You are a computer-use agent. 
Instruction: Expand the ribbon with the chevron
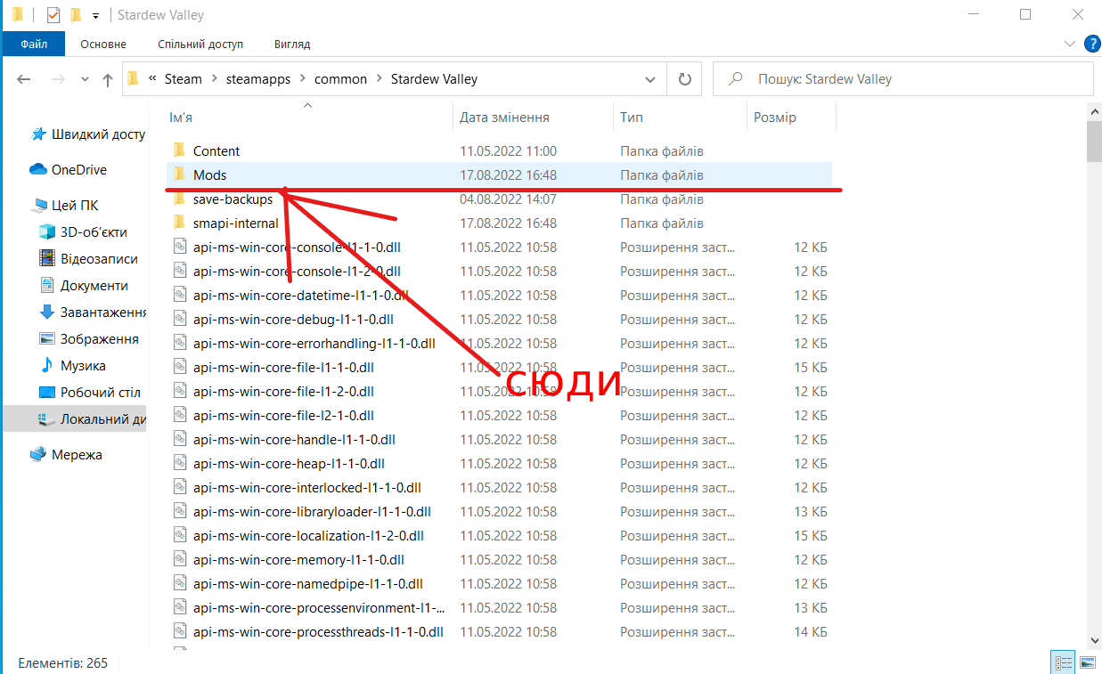[1070, 44]
